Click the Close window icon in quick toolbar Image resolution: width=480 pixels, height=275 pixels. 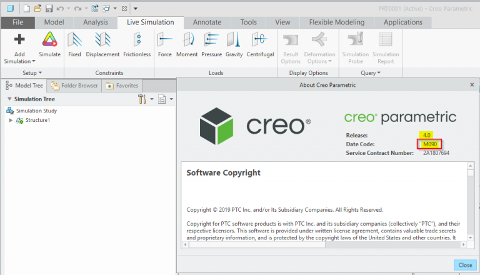(x=124, y=9)
